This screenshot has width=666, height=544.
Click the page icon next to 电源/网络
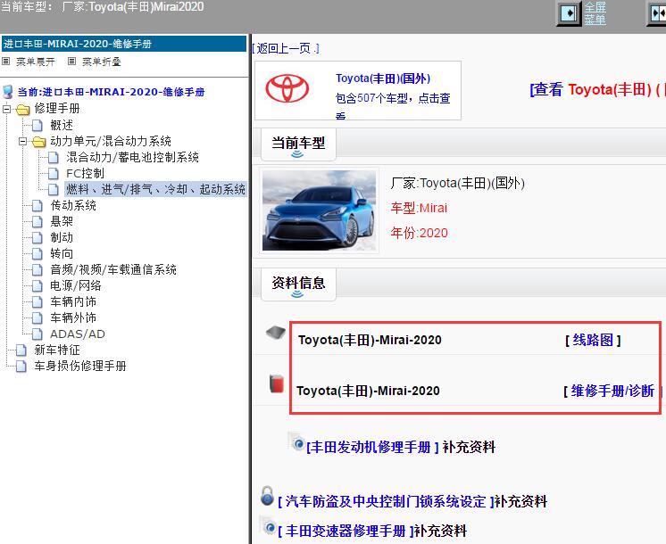click(37, 286)
